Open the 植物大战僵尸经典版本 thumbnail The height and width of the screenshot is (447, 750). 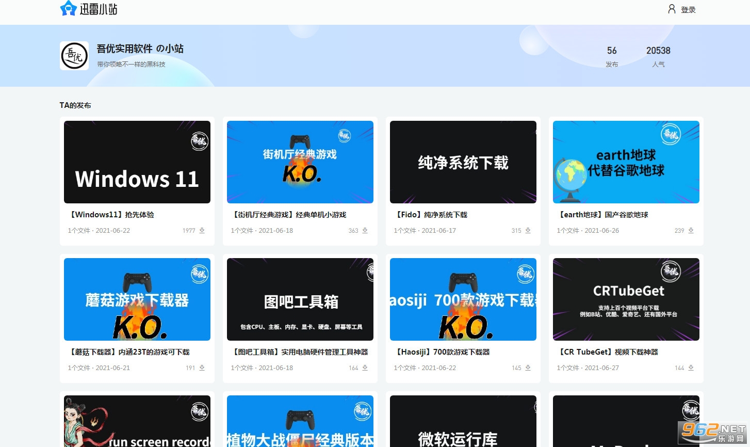point(300,421)
